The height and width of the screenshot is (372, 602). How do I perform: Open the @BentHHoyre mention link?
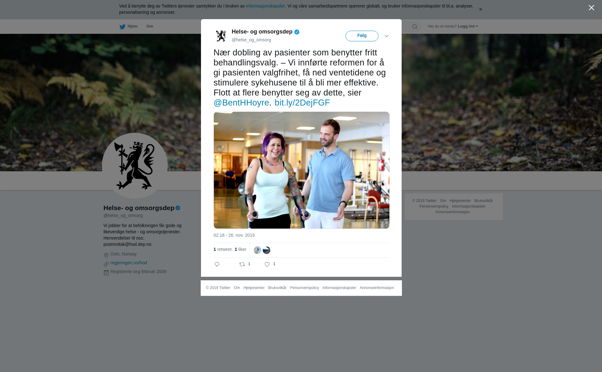241,103
